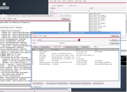
Task: Open Tools menu in Regressions Console
Action: (x=40, y=36)
